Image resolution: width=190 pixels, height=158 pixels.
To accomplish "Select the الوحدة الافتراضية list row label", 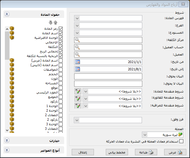I will pyautogui.click(x=46, y=38).
